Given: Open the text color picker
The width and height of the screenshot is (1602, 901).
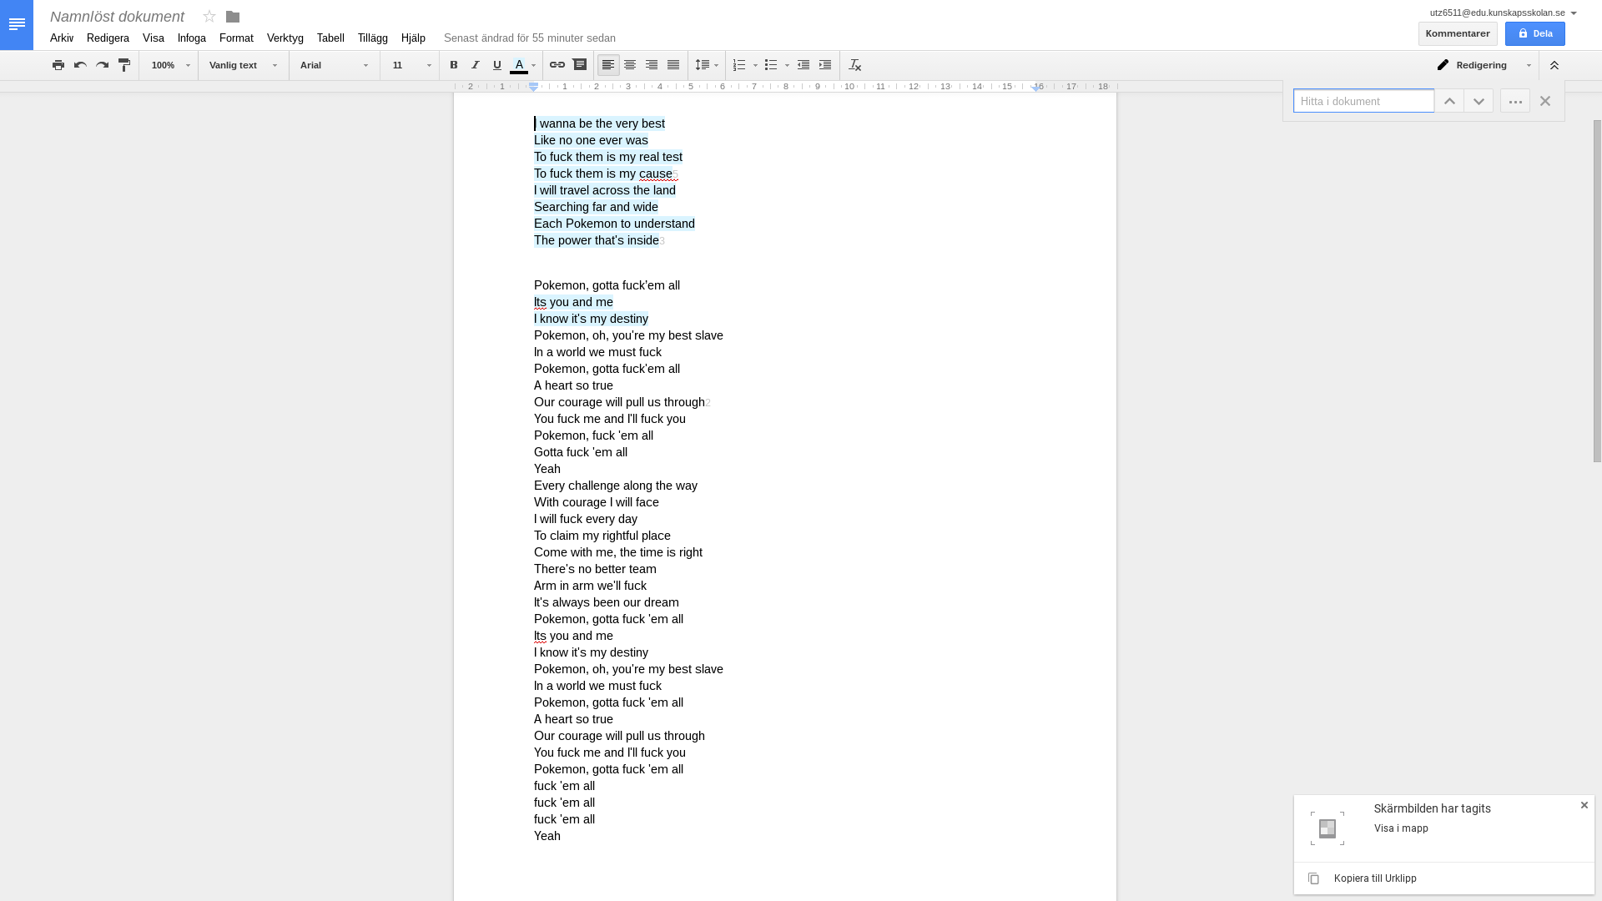Looking at the screenshot, I should point(523,65).
